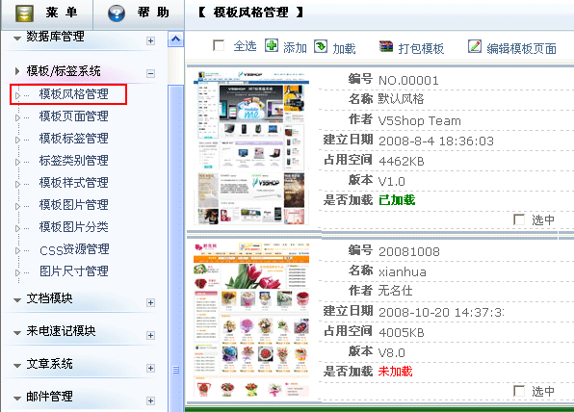Open the xianhua flower template thumbnail
Viewport: 574px width, 412px height.
pos(251,320)
